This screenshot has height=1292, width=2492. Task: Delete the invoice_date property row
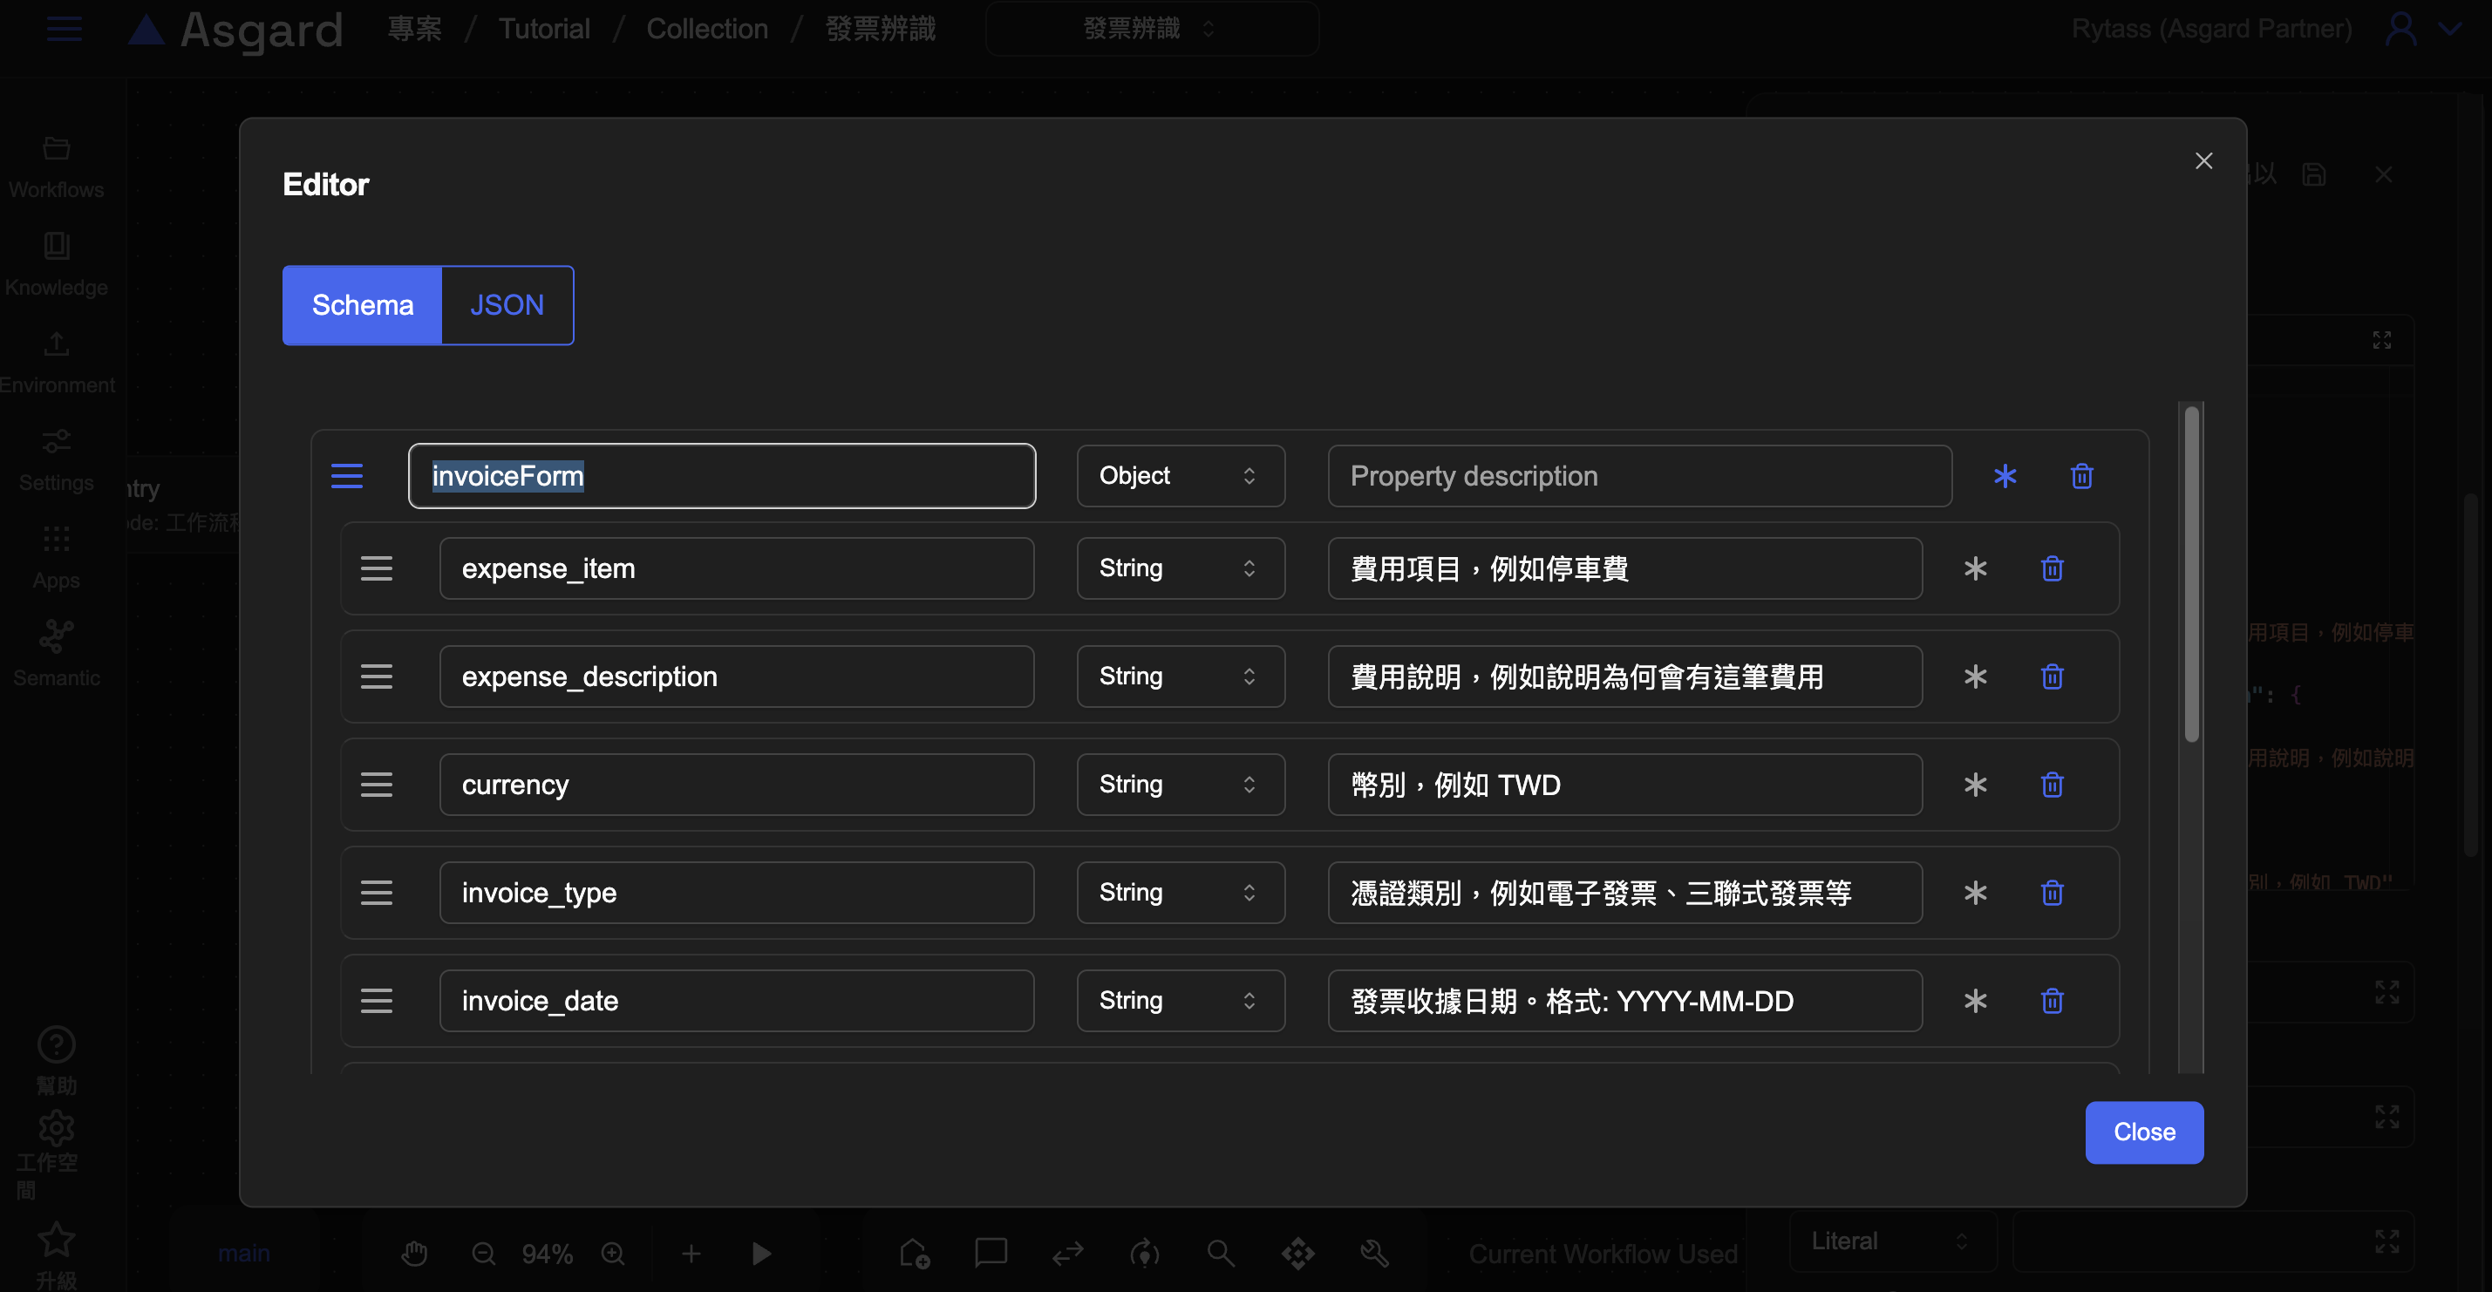click(x=2052, y=1001)
